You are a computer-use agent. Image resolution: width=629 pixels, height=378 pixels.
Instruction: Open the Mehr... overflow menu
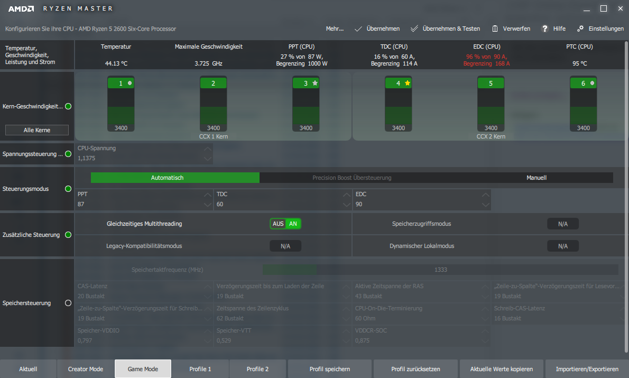click(x=335, y=29)
